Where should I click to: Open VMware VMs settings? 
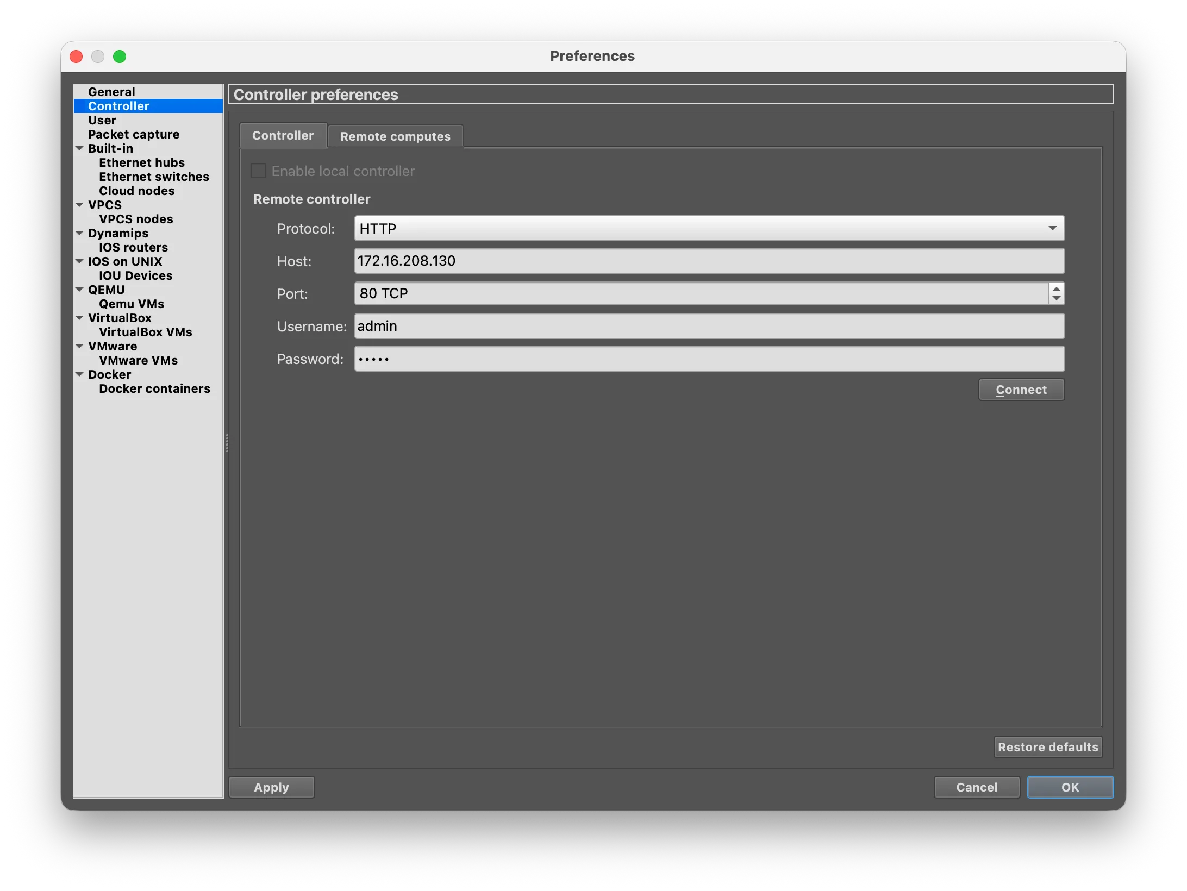[x=138, y=360]
